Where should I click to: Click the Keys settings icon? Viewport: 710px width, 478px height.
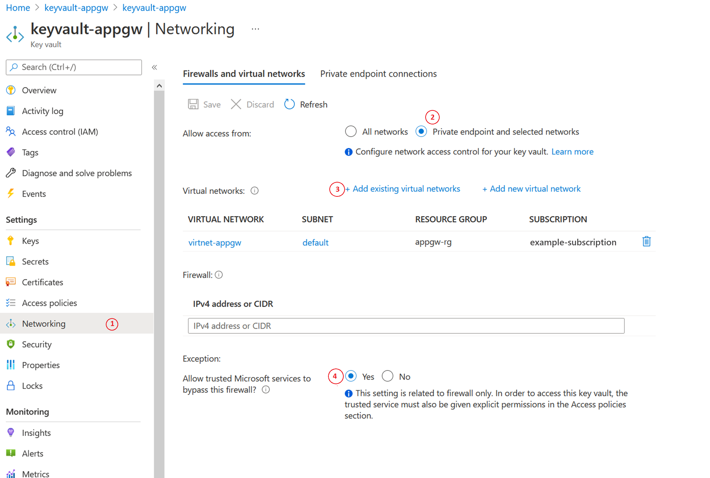12,241
